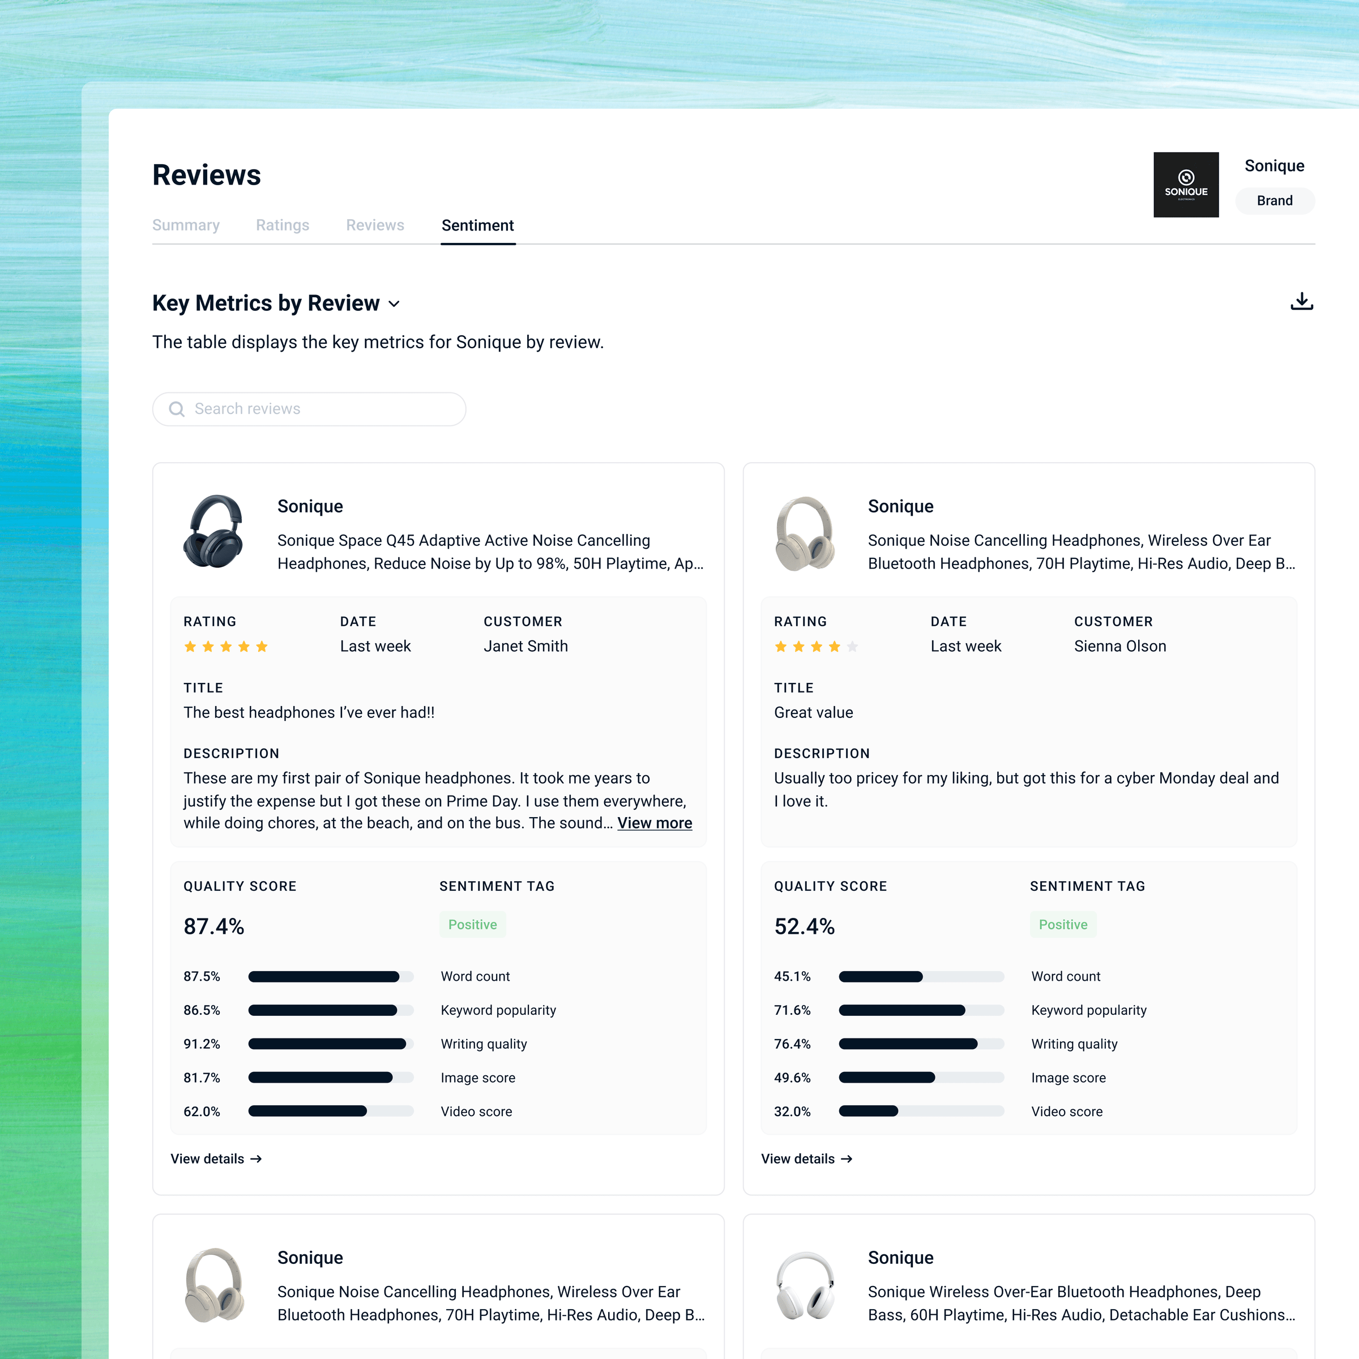The image size is (1359, 1359).
Task: Click the 45.1% Word count bar
Action: tap(921, 976)
